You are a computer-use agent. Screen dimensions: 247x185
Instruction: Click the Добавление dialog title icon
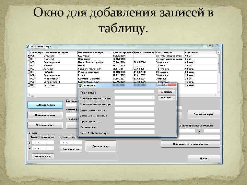point(80,85)
